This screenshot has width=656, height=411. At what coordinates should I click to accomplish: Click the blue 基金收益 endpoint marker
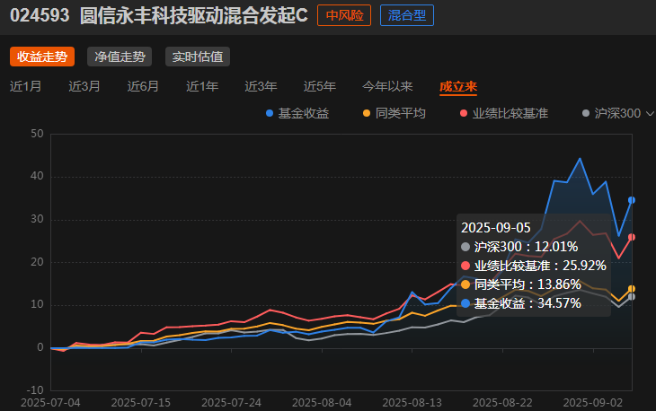pos(632,200)
